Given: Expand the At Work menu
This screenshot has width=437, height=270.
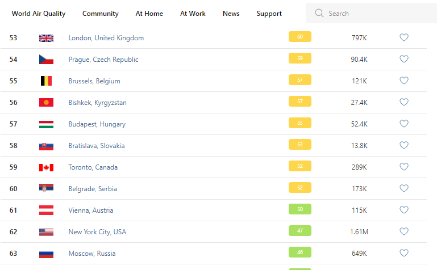Looking at the screenshot, I should 193,14.
